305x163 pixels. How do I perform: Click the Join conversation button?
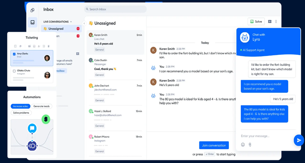pyautogui.click(x=214, y=145)
